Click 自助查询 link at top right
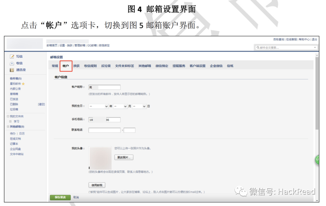This screenshot has height=206, width=326. click(279, 39)
